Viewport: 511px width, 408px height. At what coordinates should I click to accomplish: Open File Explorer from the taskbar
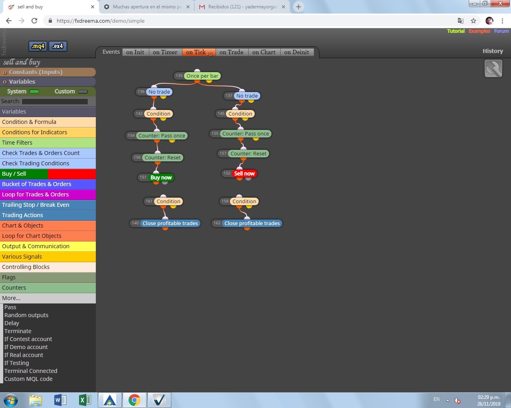[x=35, y=400]
